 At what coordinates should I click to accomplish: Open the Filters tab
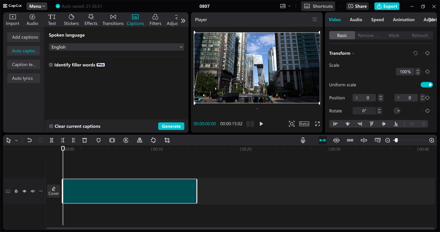pyautogui.click(x=155, y=20)
